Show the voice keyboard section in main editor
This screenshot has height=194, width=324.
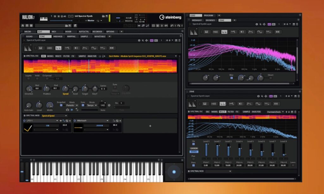40,48
